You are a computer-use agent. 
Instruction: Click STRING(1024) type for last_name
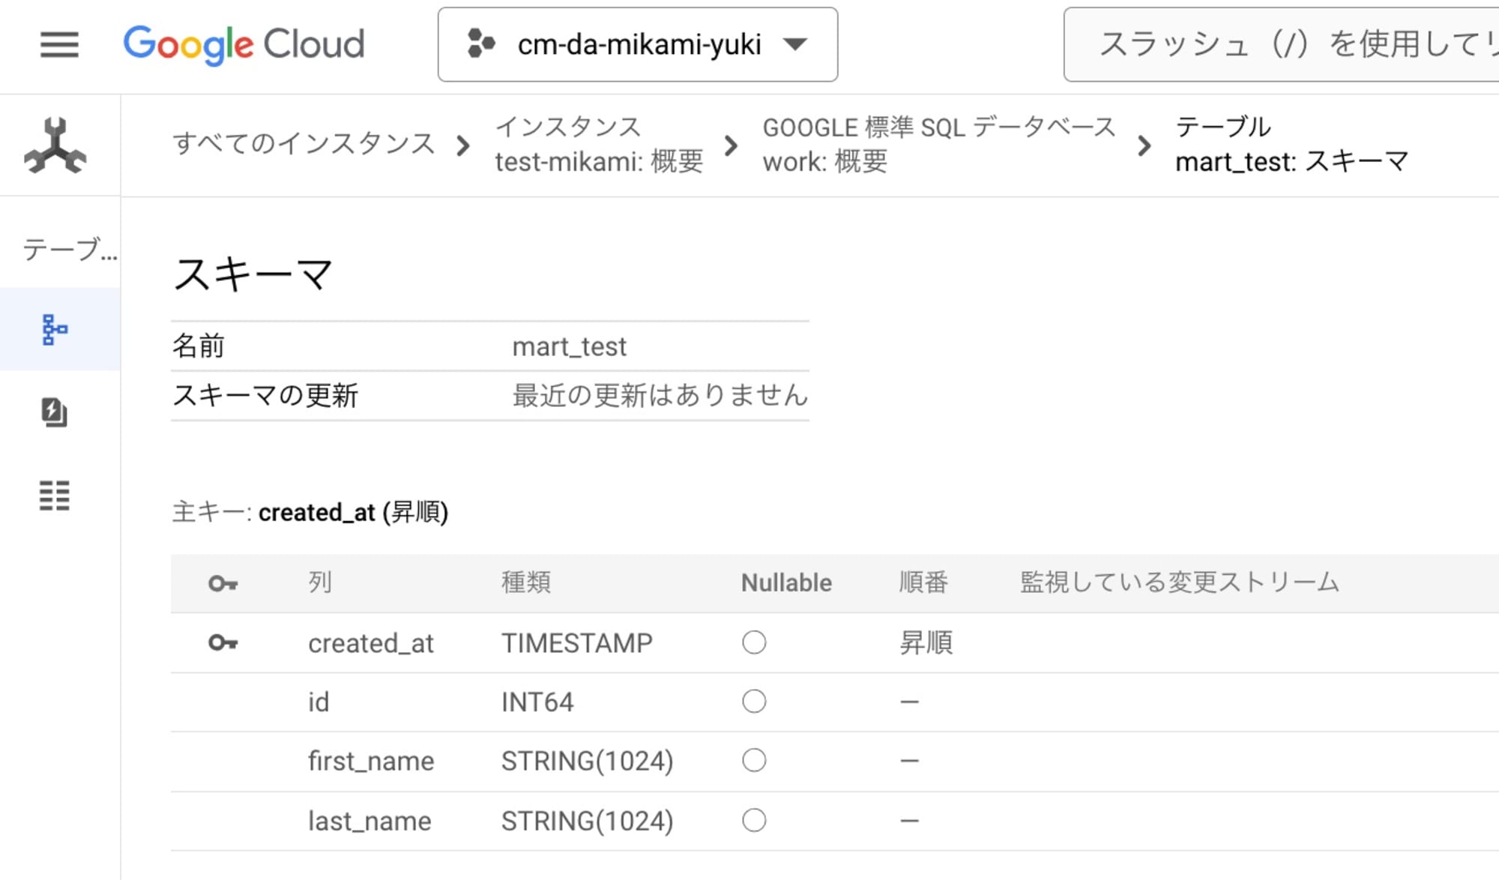point(588,822)
